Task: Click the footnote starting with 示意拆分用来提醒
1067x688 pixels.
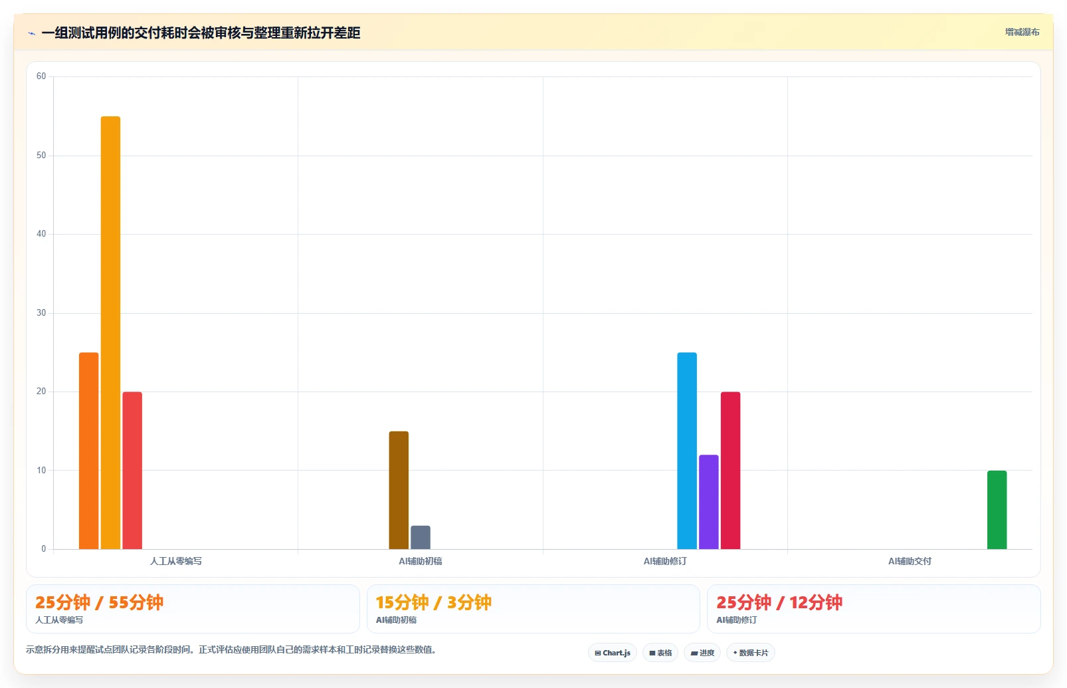Action: click(231, 649)
